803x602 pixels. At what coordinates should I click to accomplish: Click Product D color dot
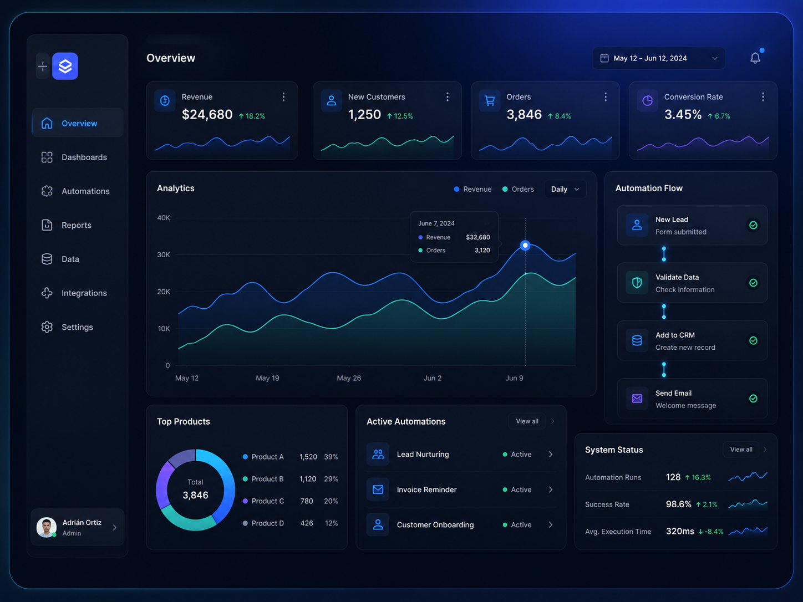click(245, 523)
